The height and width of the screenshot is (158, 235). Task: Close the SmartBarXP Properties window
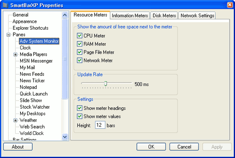(230, 5)
